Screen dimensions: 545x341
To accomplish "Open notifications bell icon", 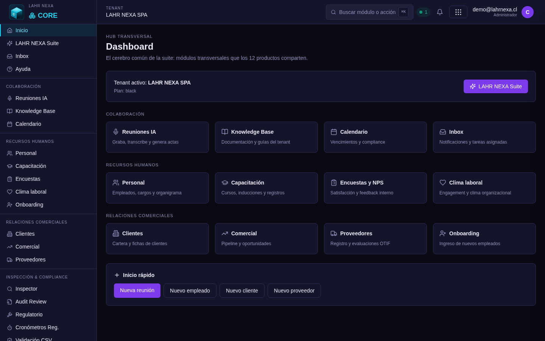I will [x=440, y=12].
